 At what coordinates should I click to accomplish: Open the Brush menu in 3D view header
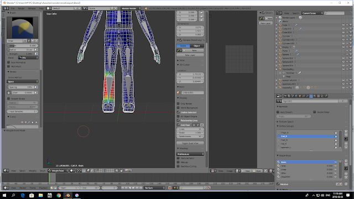point(43,171)
